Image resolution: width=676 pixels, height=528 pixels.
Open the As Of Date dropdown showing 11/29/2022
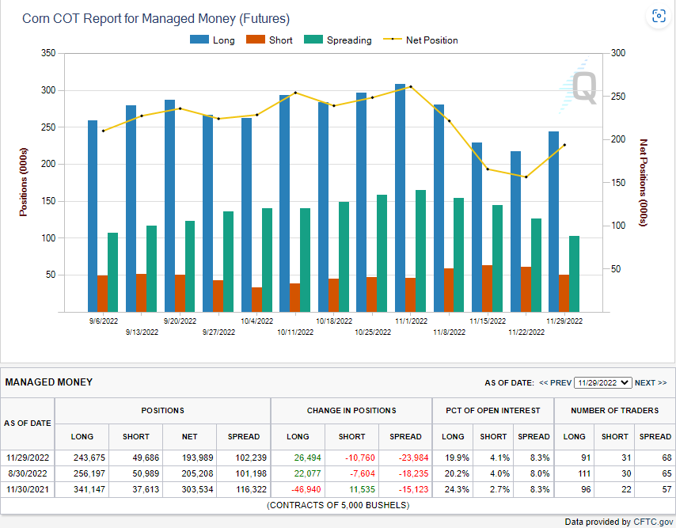click(x=602, y=383)
